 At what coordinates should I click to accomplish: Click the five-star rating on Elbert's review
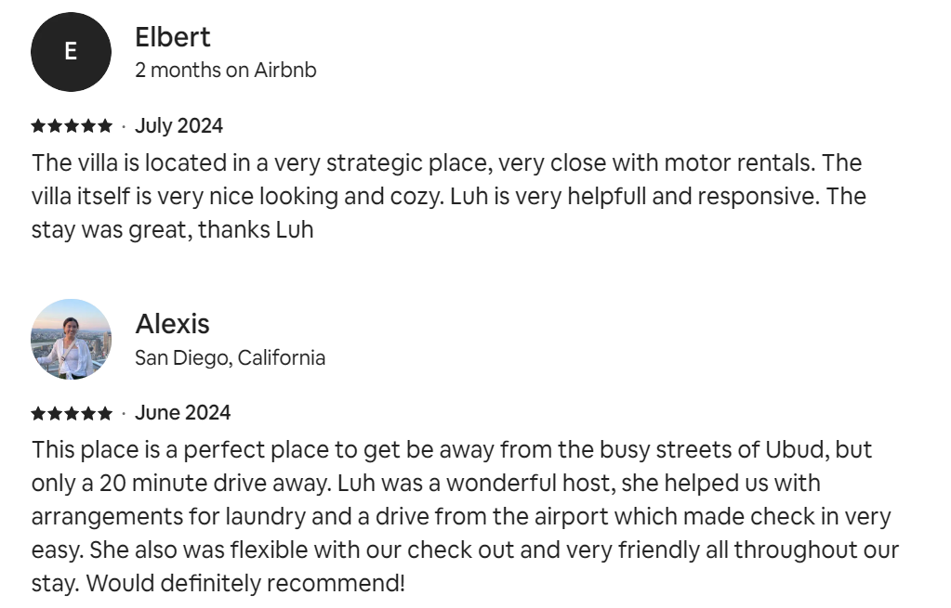[72, 126]
